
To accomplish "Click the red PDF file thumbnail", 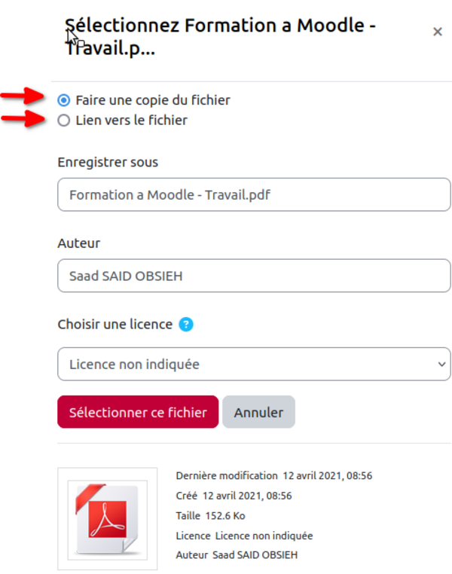I will 107,518.
